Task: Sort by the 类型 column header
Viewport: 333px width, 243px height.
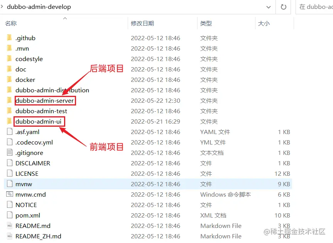Action: tap(206, 23)
